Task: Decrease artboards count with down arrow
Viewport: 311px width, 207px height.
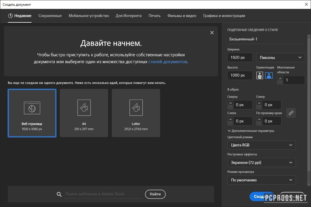Action: click(280, 82)
